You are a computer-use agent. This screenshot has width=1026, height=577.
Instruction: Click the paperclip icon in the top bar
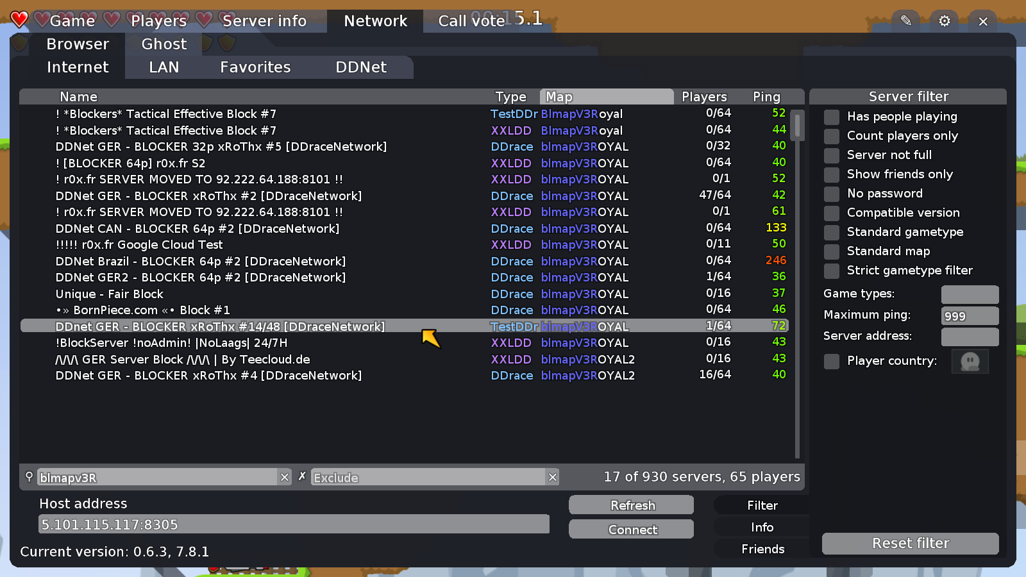point(906,21)
